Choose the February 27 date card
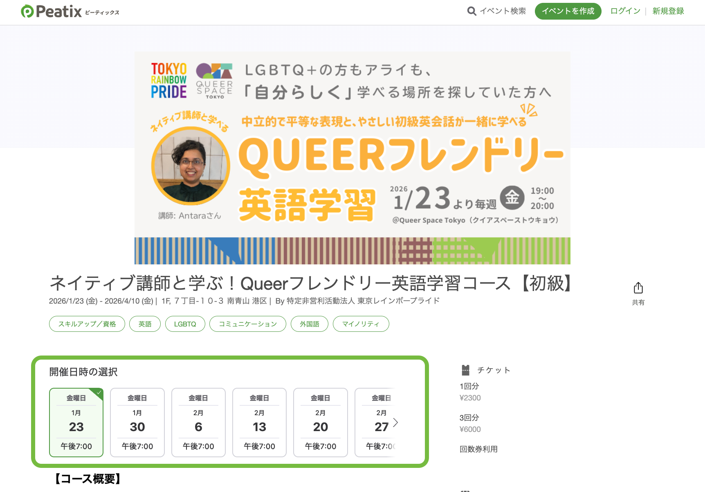 tap(375, 422)
